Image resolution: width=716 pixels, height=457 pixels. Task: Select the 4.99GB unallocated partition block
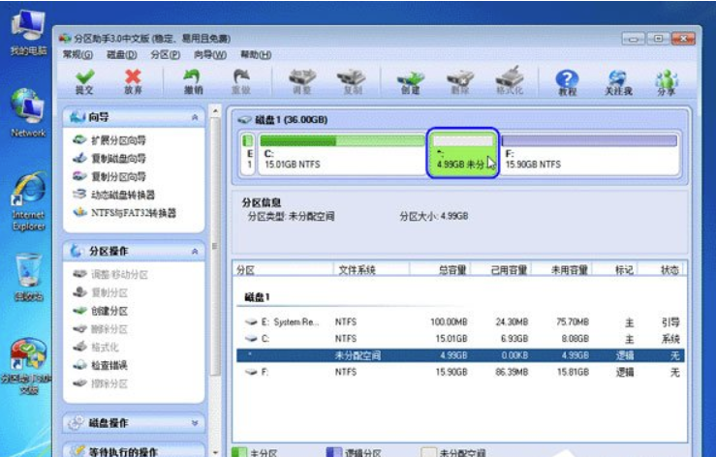click(x=462, y=153)
